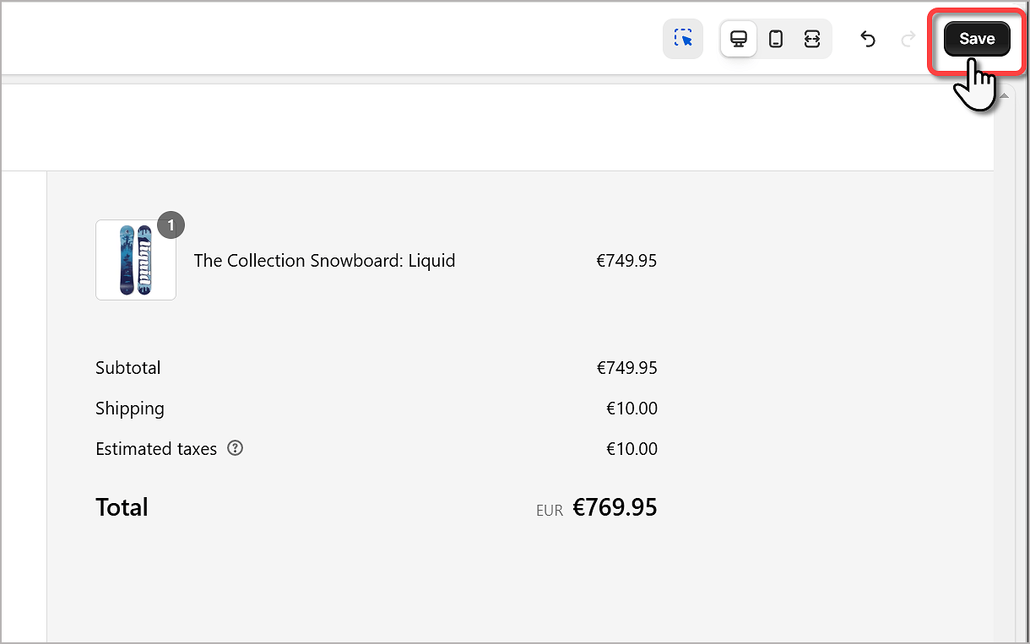This screenshot has width=1030, height=644.
Task: Click the quantity badge showing 1
Action: 171,225
